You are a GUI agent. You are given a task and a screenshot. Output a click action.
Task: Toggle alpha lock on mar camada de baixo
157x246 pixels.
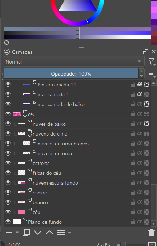coord(147,104)
